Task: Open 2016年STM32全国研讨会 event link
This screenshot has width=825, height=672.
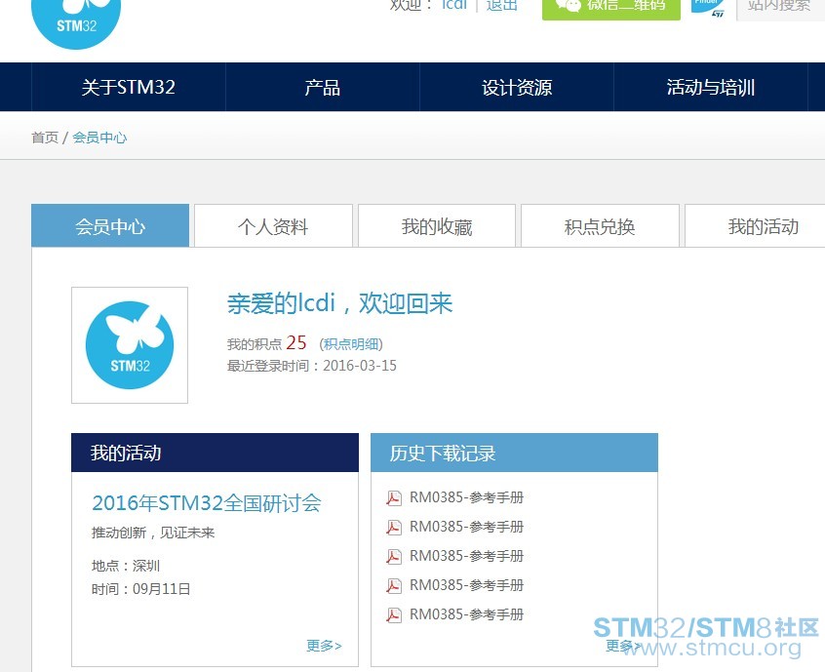Action: tap(207, 503)
